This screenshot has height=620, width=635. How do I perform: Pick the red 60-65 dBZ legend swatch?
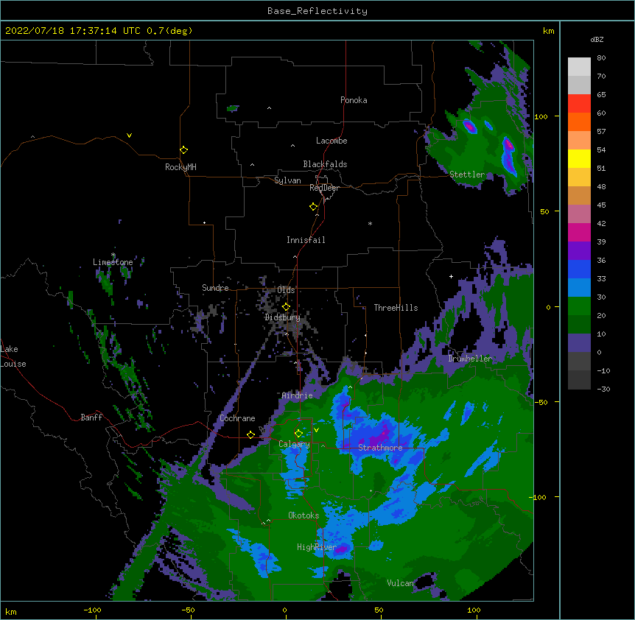pos(579,104)
